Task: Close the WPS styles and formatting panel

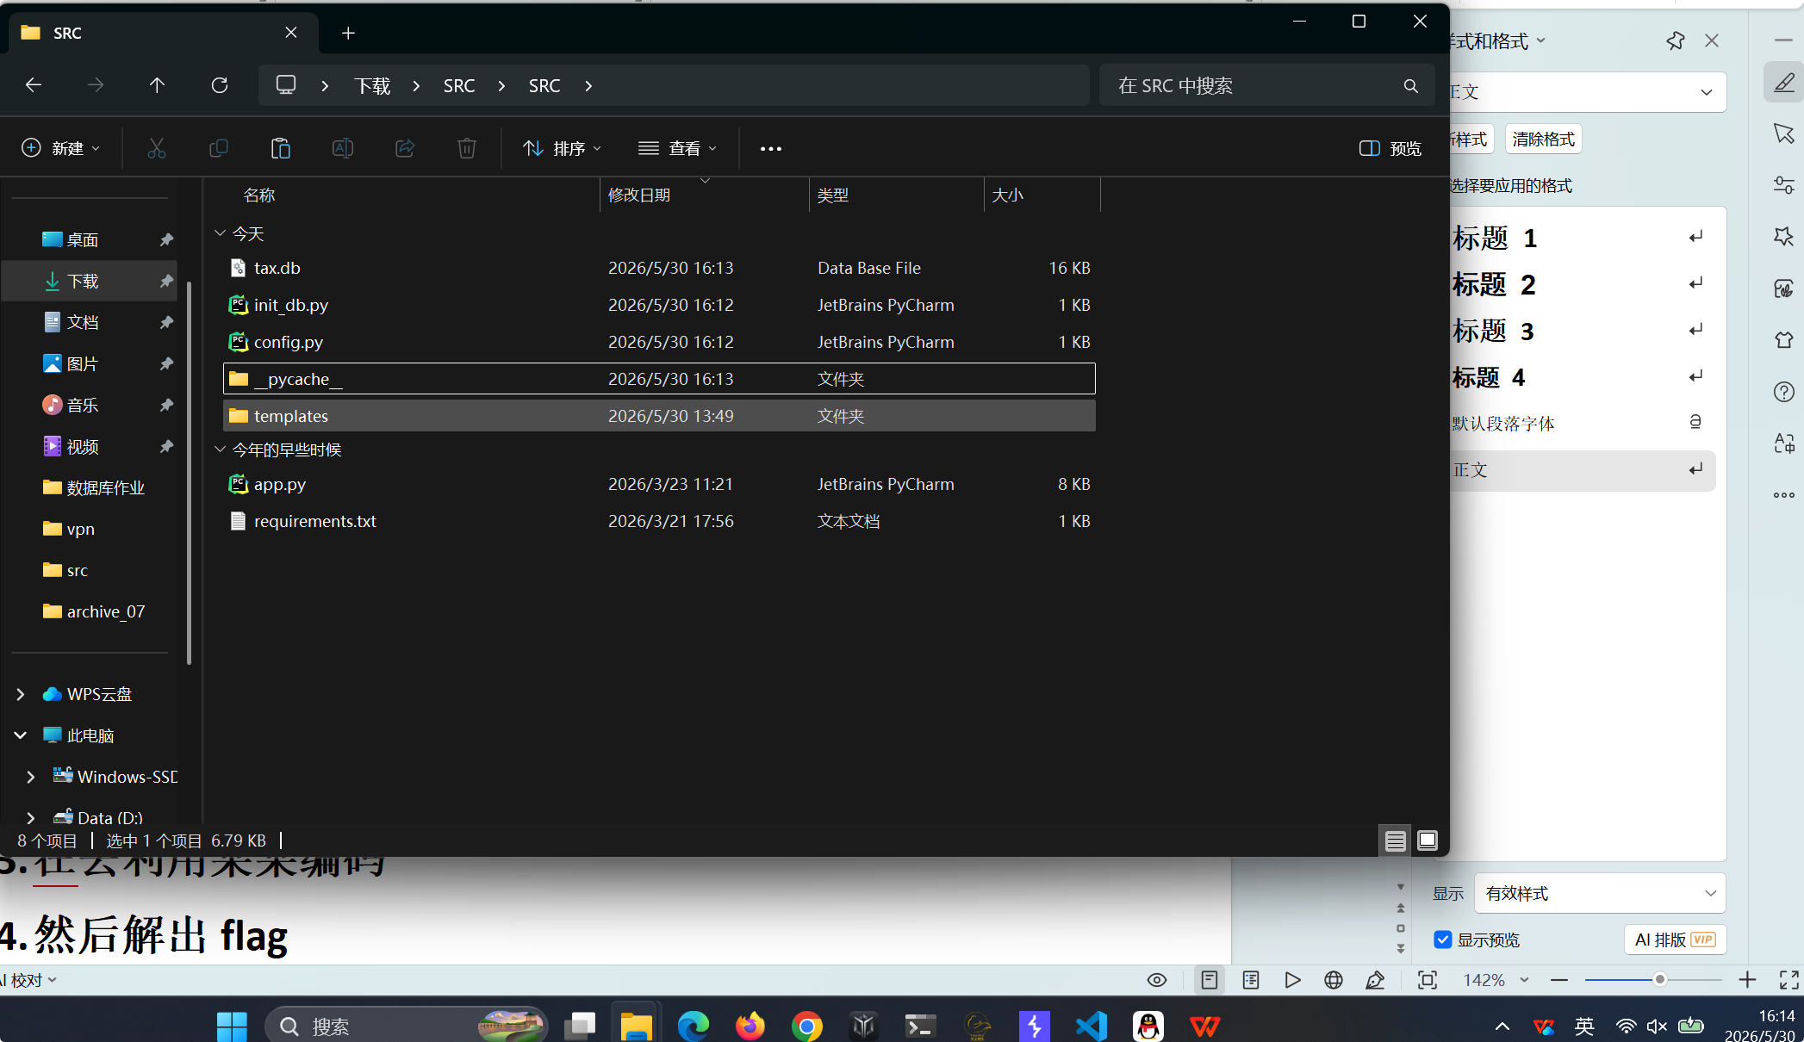Action: pyautogui.click(x=1712, y=40)
